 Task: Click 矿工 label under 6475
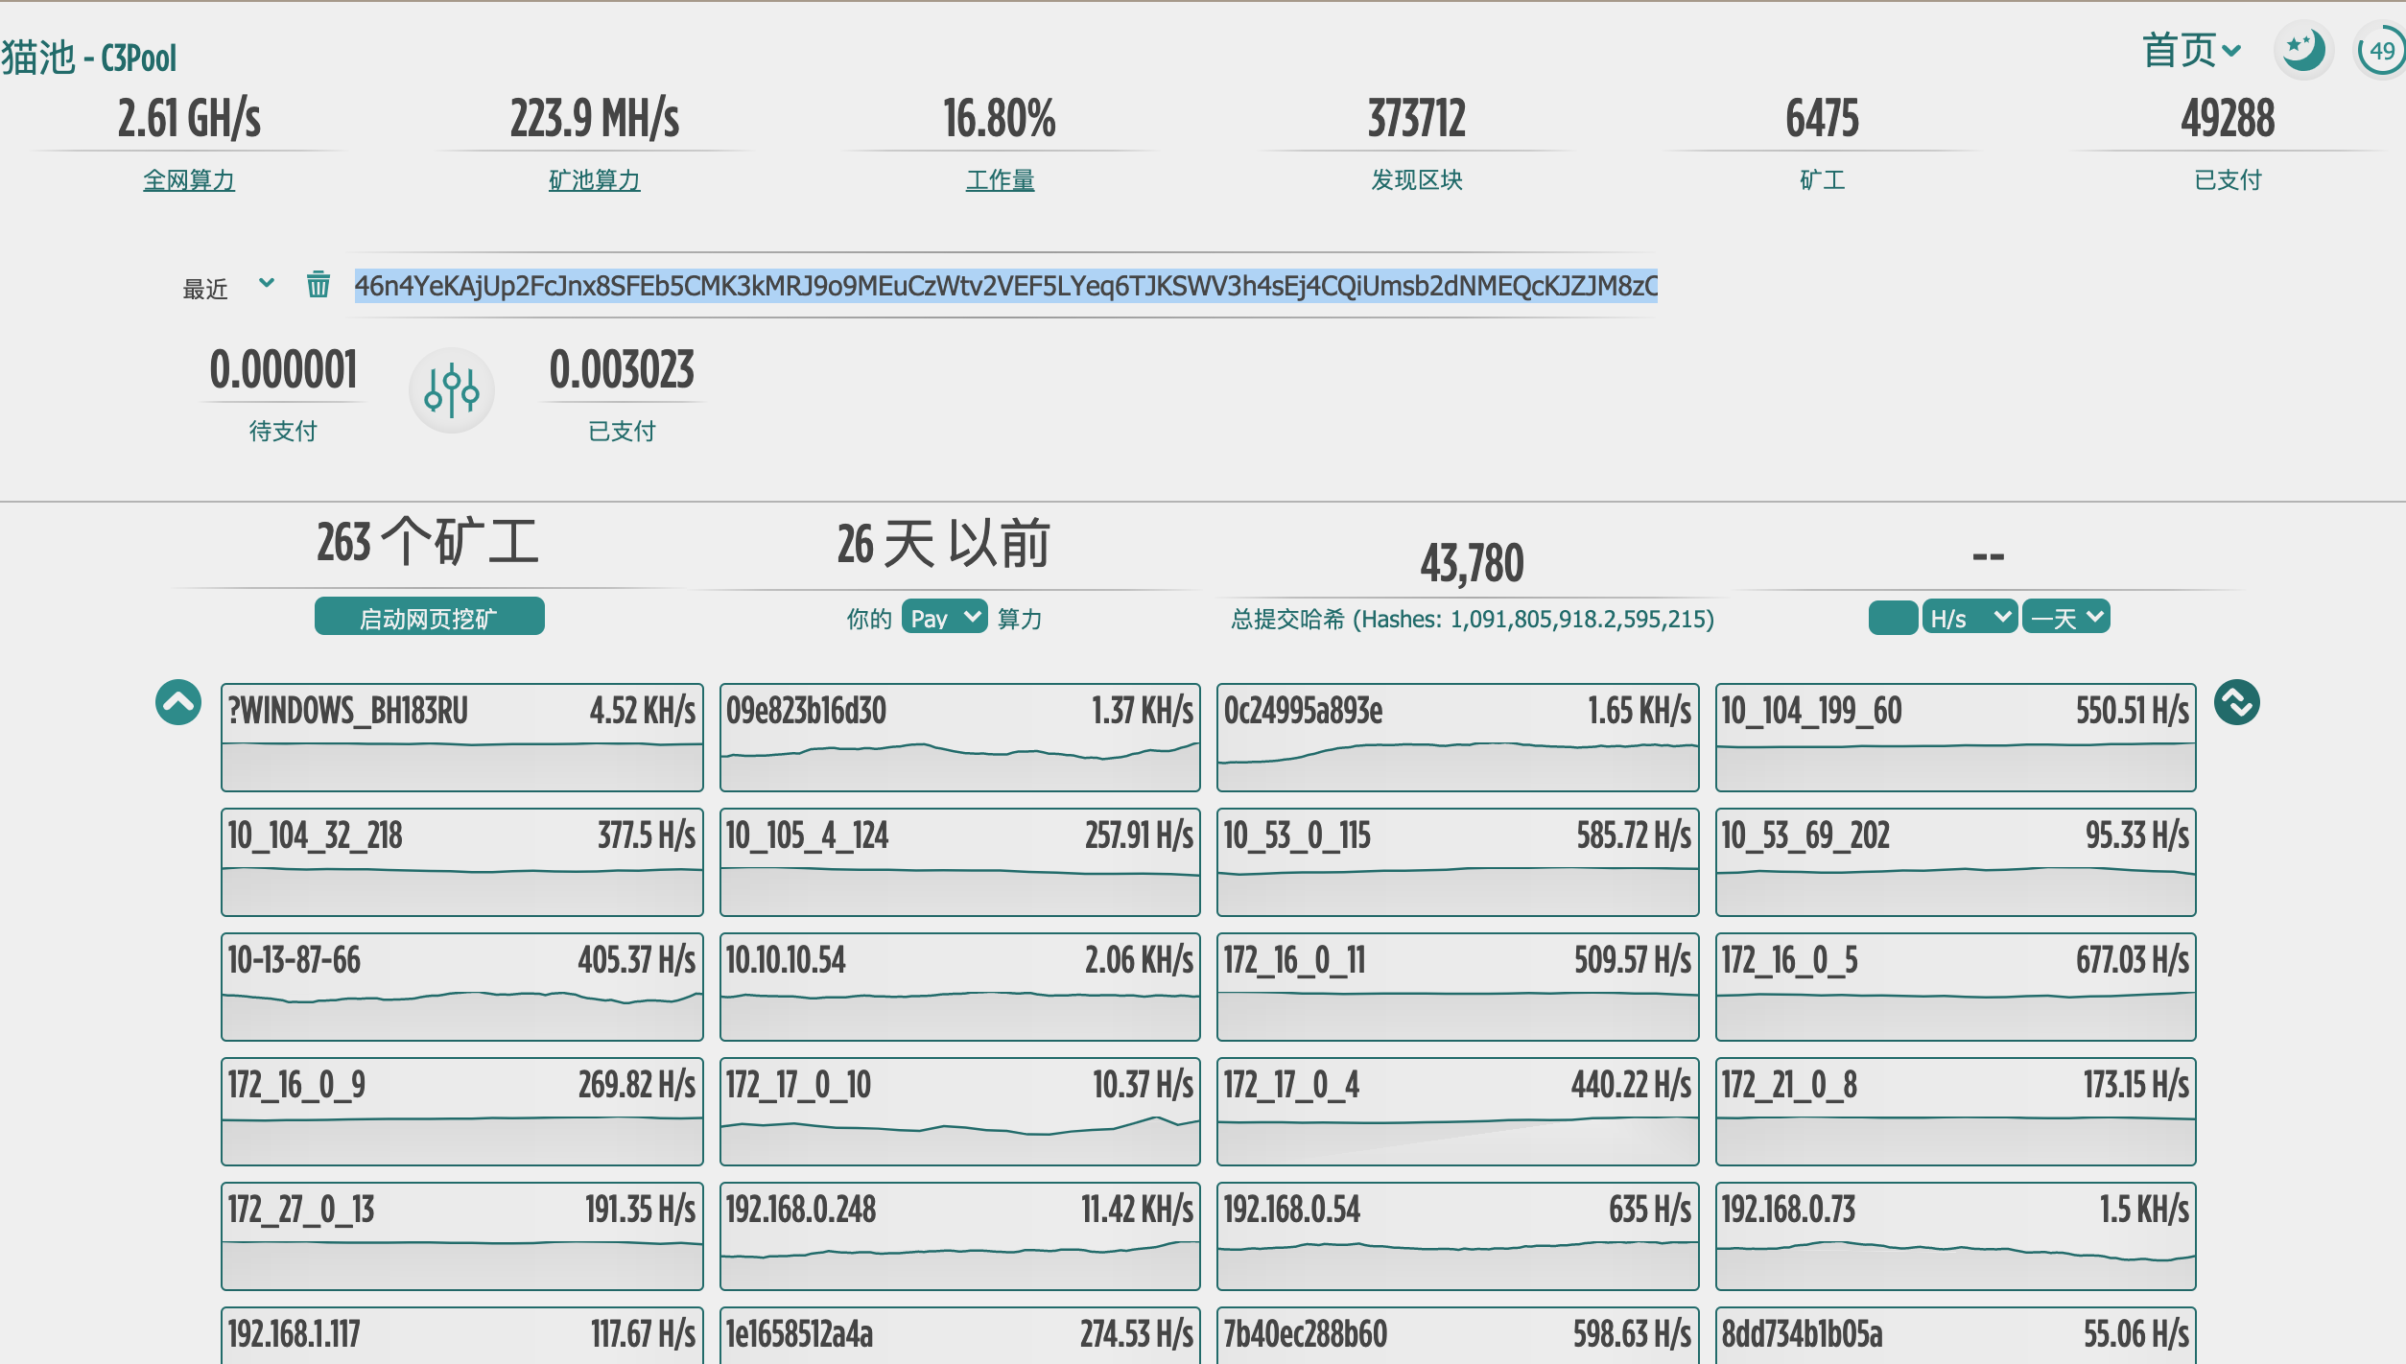pyautogui.click(x=1823, y=179)
